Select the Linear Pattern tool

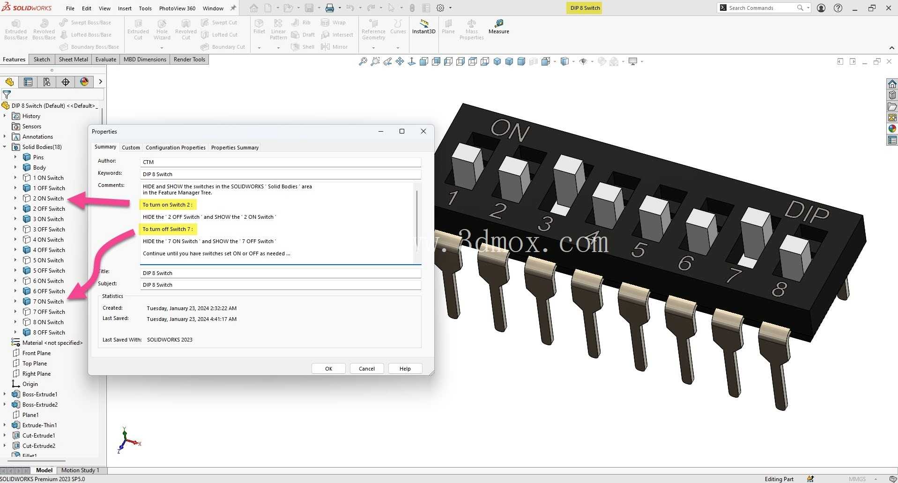click(278, 30)
